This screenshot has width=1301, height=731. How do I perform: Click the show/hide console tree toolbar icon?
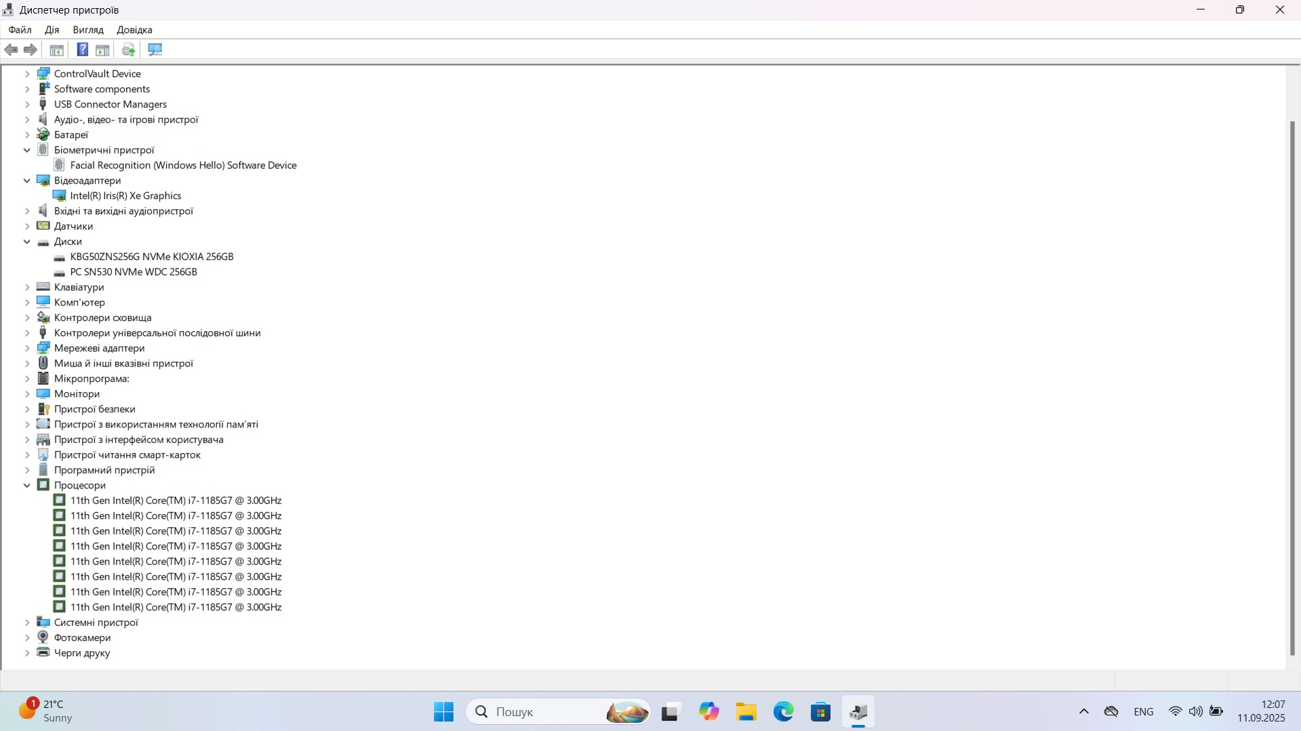(x=57, y=49)
